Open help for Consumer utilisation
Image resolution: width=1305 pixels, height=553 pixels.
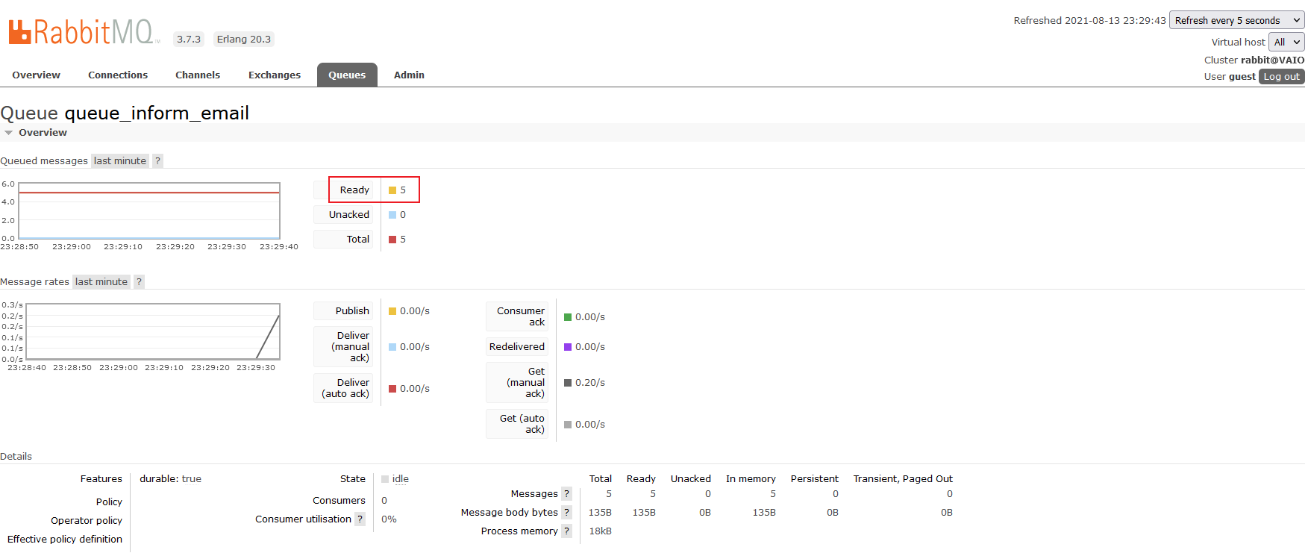[x=360, y=519]
